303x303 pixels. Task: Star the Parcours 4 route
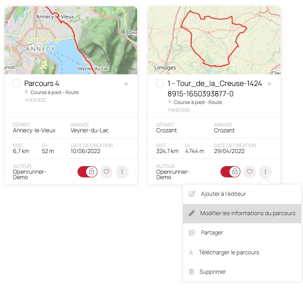126,84
